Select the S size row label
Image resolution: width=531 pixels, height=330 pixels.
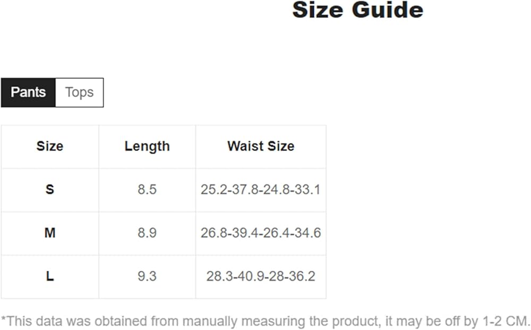click(x=49, y=189)
